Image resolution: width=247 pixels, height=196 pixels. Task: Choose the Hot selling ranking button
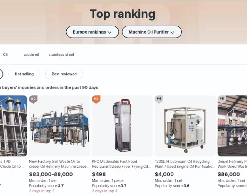(x=24, y=74)
